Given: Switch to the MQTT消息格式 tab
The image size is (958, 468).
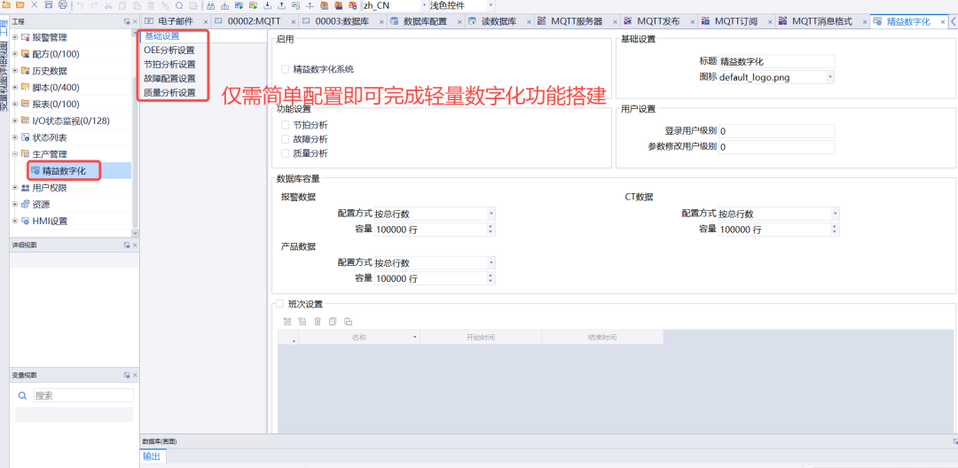Looking at the screenshot, I should tap(821, 21).
